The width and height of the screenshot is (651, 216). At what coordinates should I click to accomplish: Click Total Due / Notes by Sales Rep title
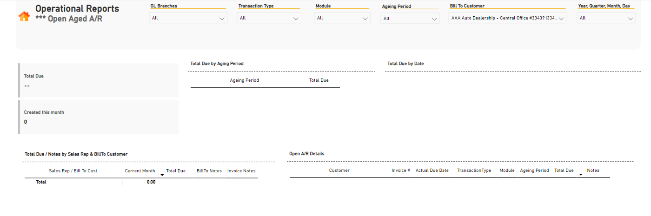76,154
